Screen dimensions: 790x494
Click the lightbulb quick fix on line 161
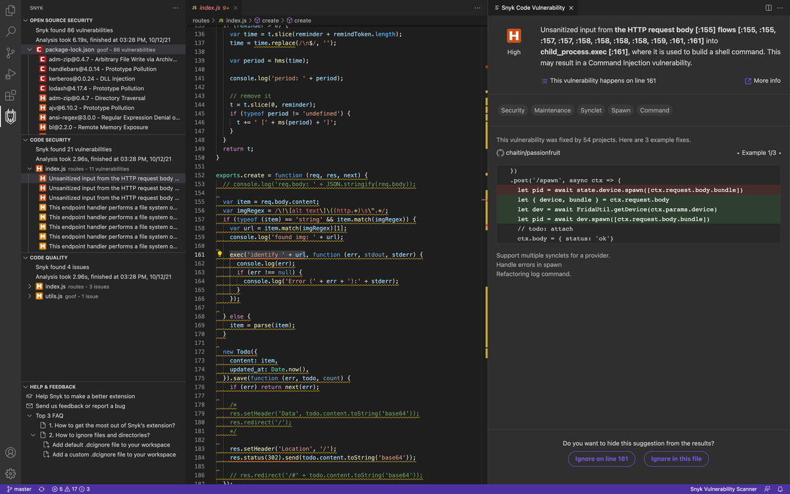tap(221, 254)
